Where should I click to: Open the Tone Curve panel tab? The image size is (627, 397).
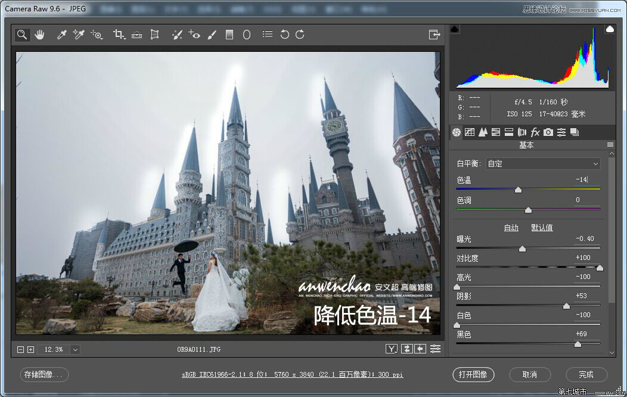pyautogui.click(x=470, y=132)
